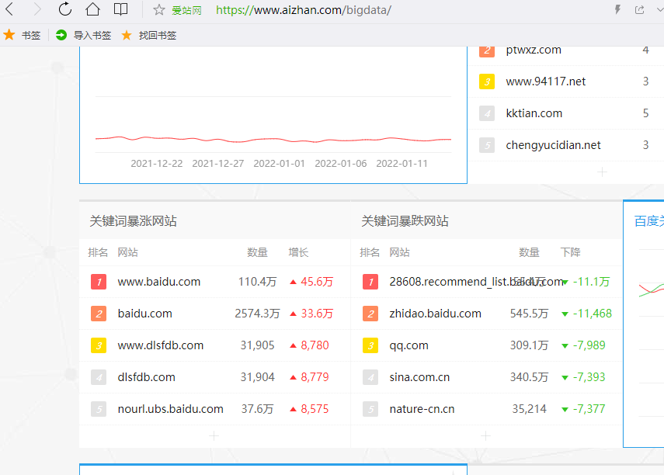Open the 书签 bookmarks star button
Screen dimensions: 664x475
click(x=22, y=35)
